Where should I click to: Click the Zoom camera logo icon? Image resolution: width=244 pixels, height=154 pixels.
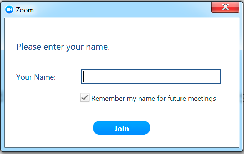[9, 10]
